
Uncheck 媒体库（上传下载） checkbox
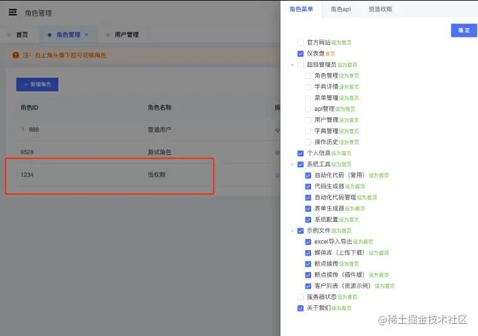308,253
